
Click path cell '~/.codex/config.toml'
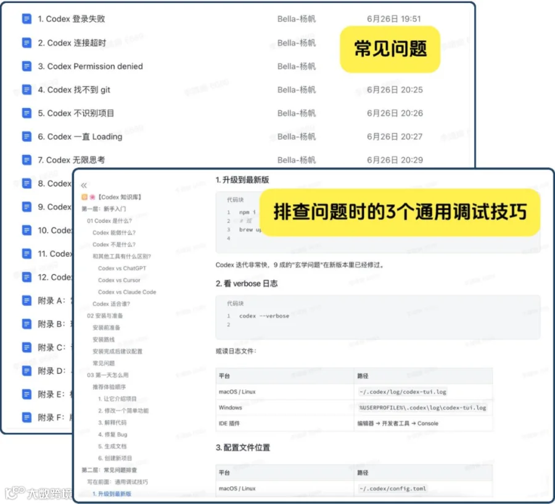click(393, 489)
